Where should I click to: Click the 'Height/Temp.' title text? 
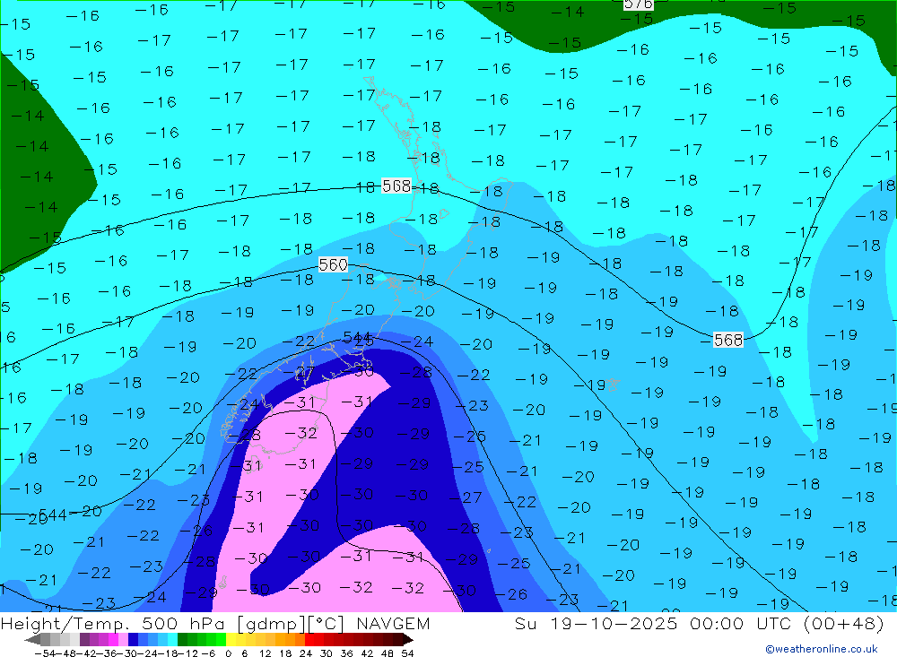(x=66, y=623)
